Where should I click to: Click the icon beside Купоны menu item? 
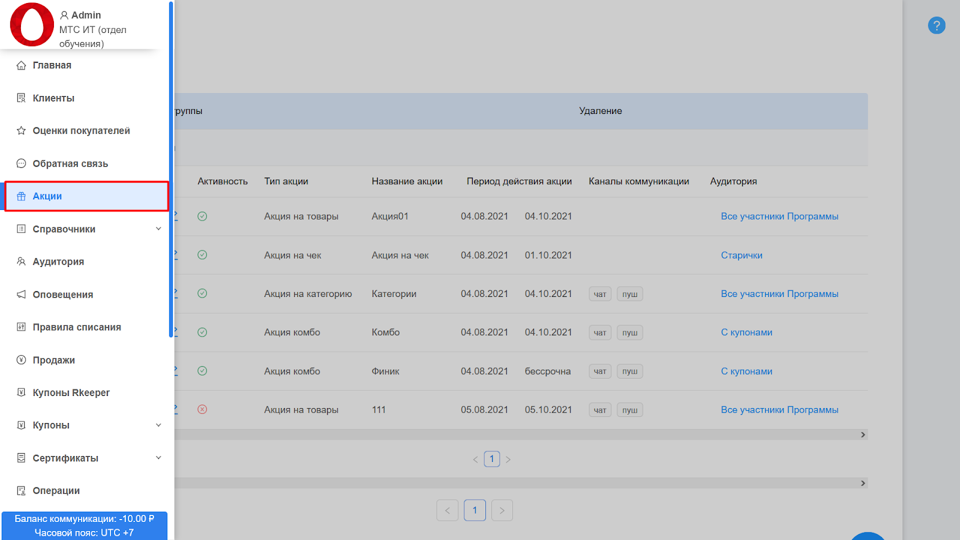click(21, 425)
